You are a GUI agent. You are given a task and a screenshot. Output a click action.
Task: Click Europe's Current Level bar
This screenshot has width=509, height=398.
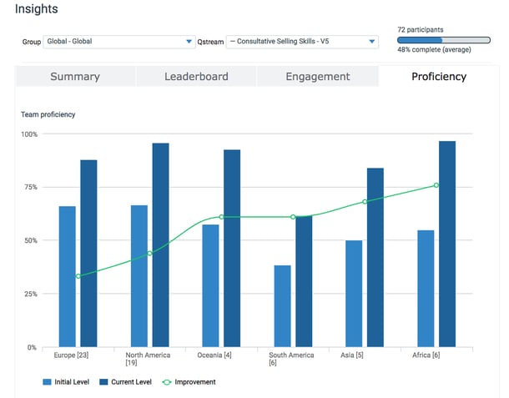88,253
